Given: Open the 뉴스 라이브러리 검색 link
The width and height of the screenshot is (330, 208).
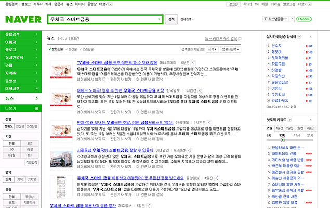Looking at the screenshot, I should [223, 38].
